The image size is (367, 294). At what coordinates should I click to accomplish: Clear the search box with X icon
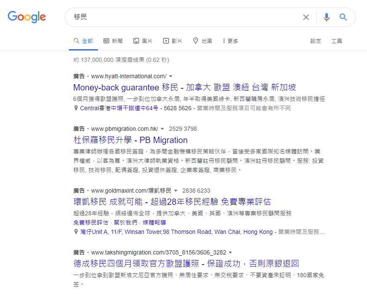[306, 17]
